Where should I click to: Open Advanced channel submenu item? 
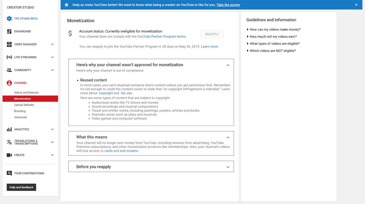coord(20,117)
